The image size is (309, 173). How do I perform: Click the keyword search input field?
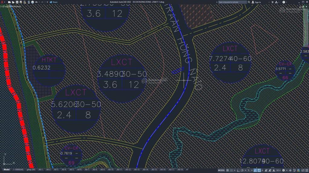pos(232,2)
